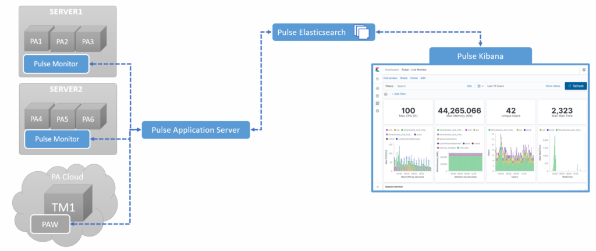
Task: Click the 2,323 Max Wait Time metric
Action: coord(562,112)
